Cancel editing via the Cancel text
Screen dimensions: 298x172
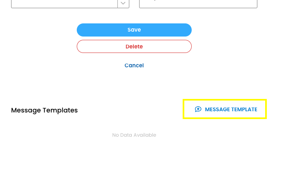[x=134, y=65]
